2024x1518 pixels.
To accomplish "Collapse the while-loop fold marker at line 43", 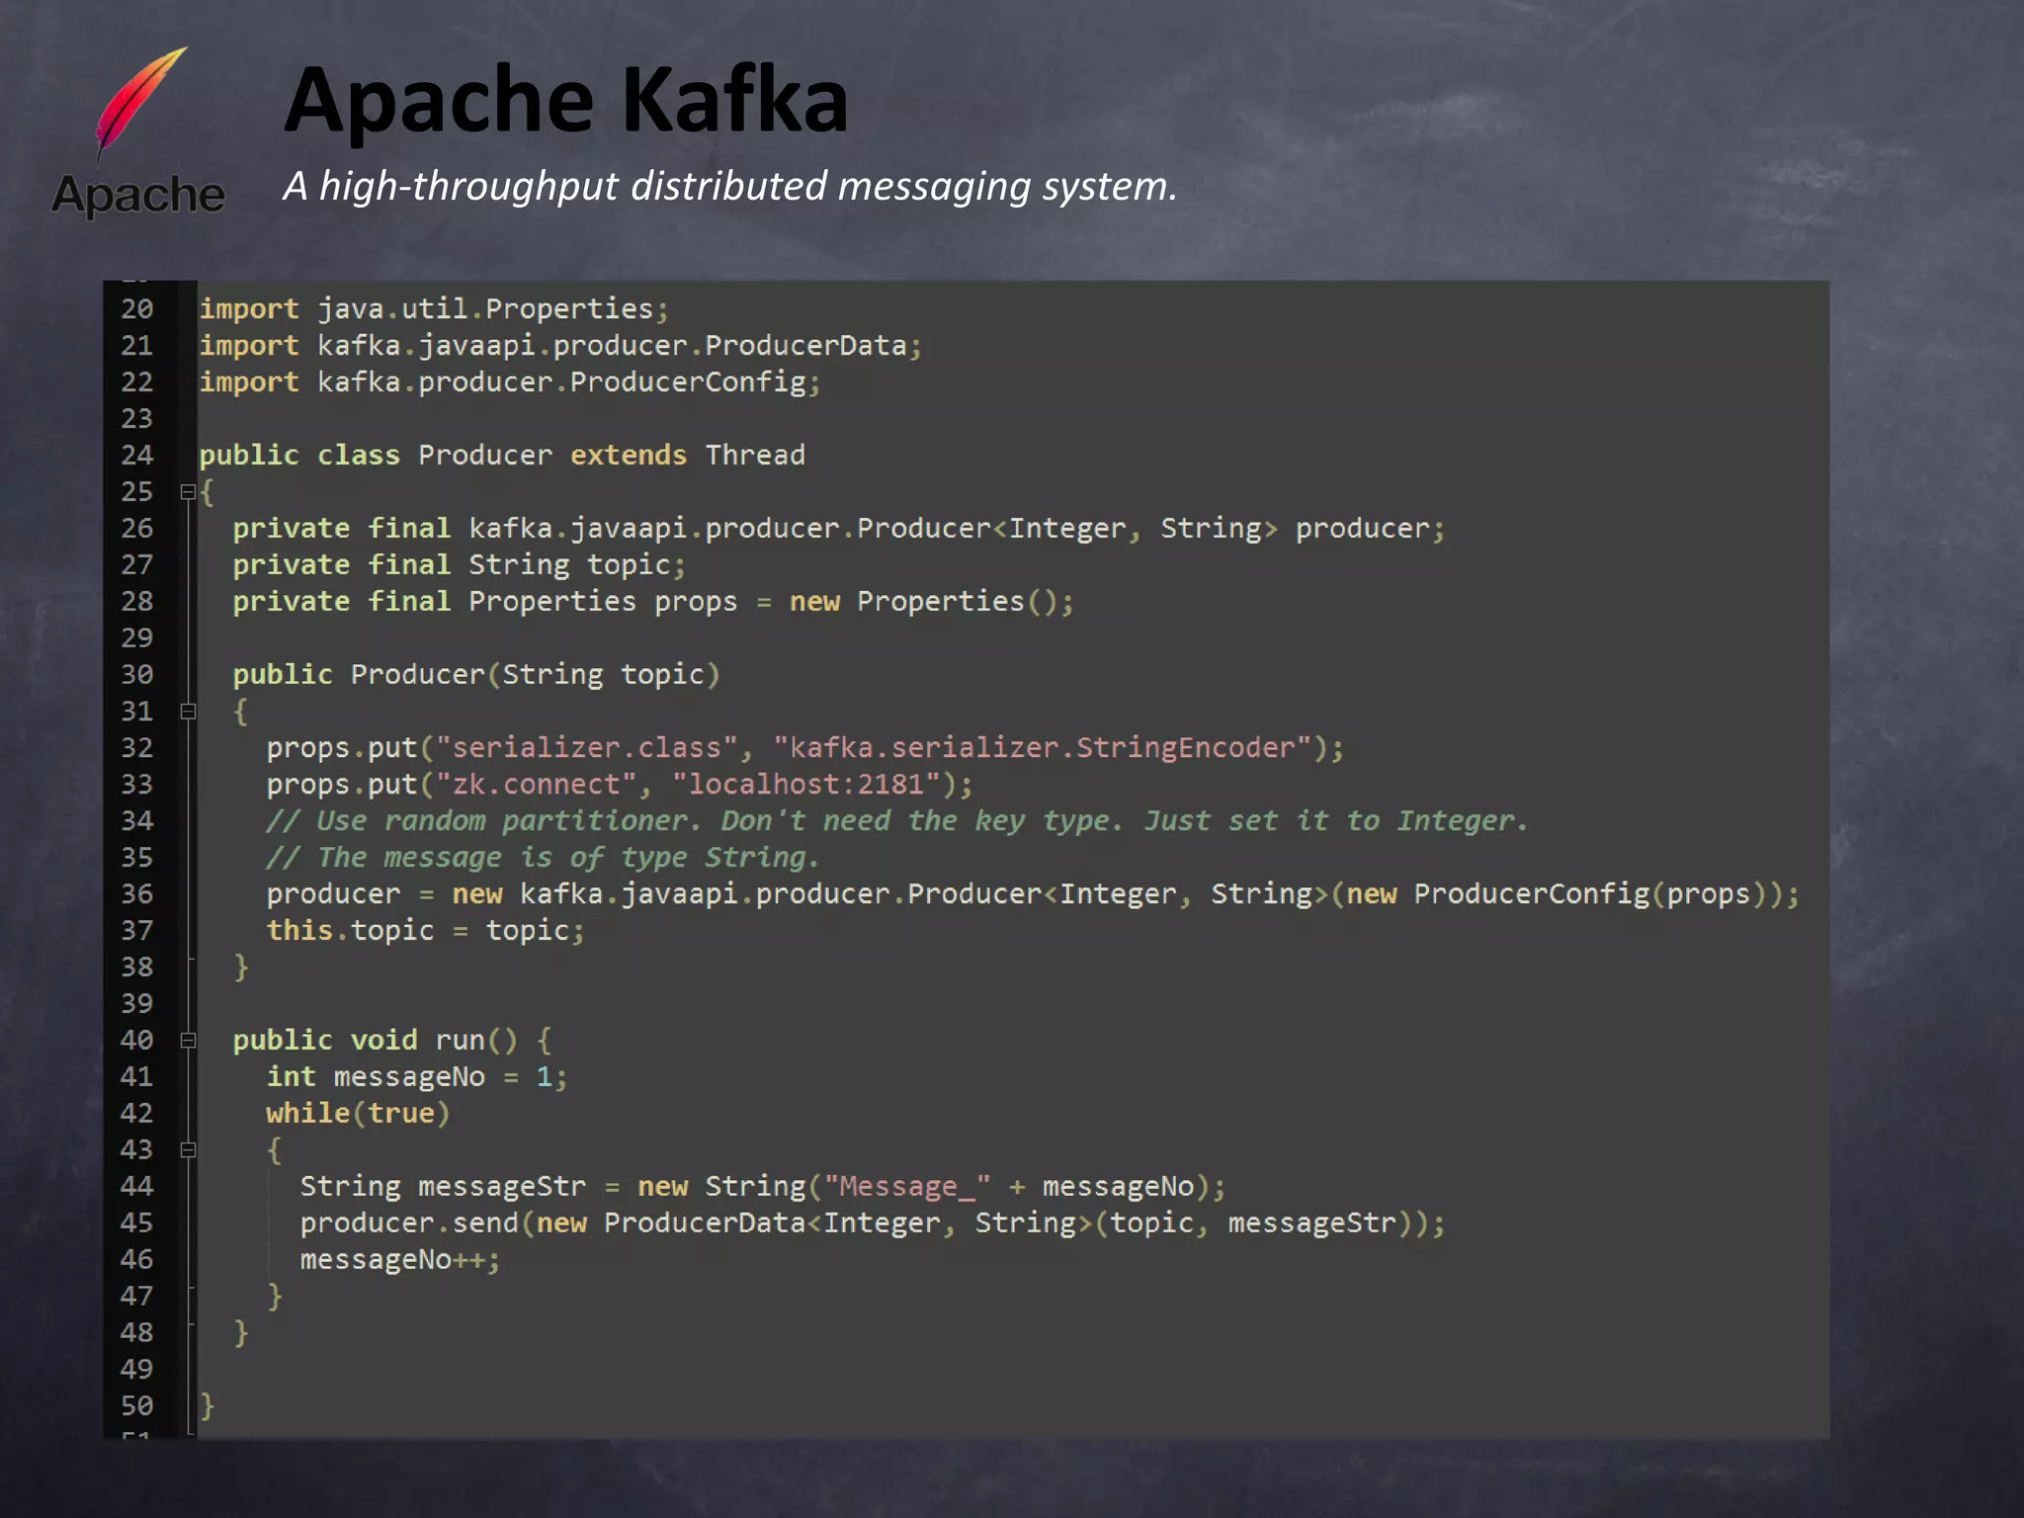I will 188,1149.
